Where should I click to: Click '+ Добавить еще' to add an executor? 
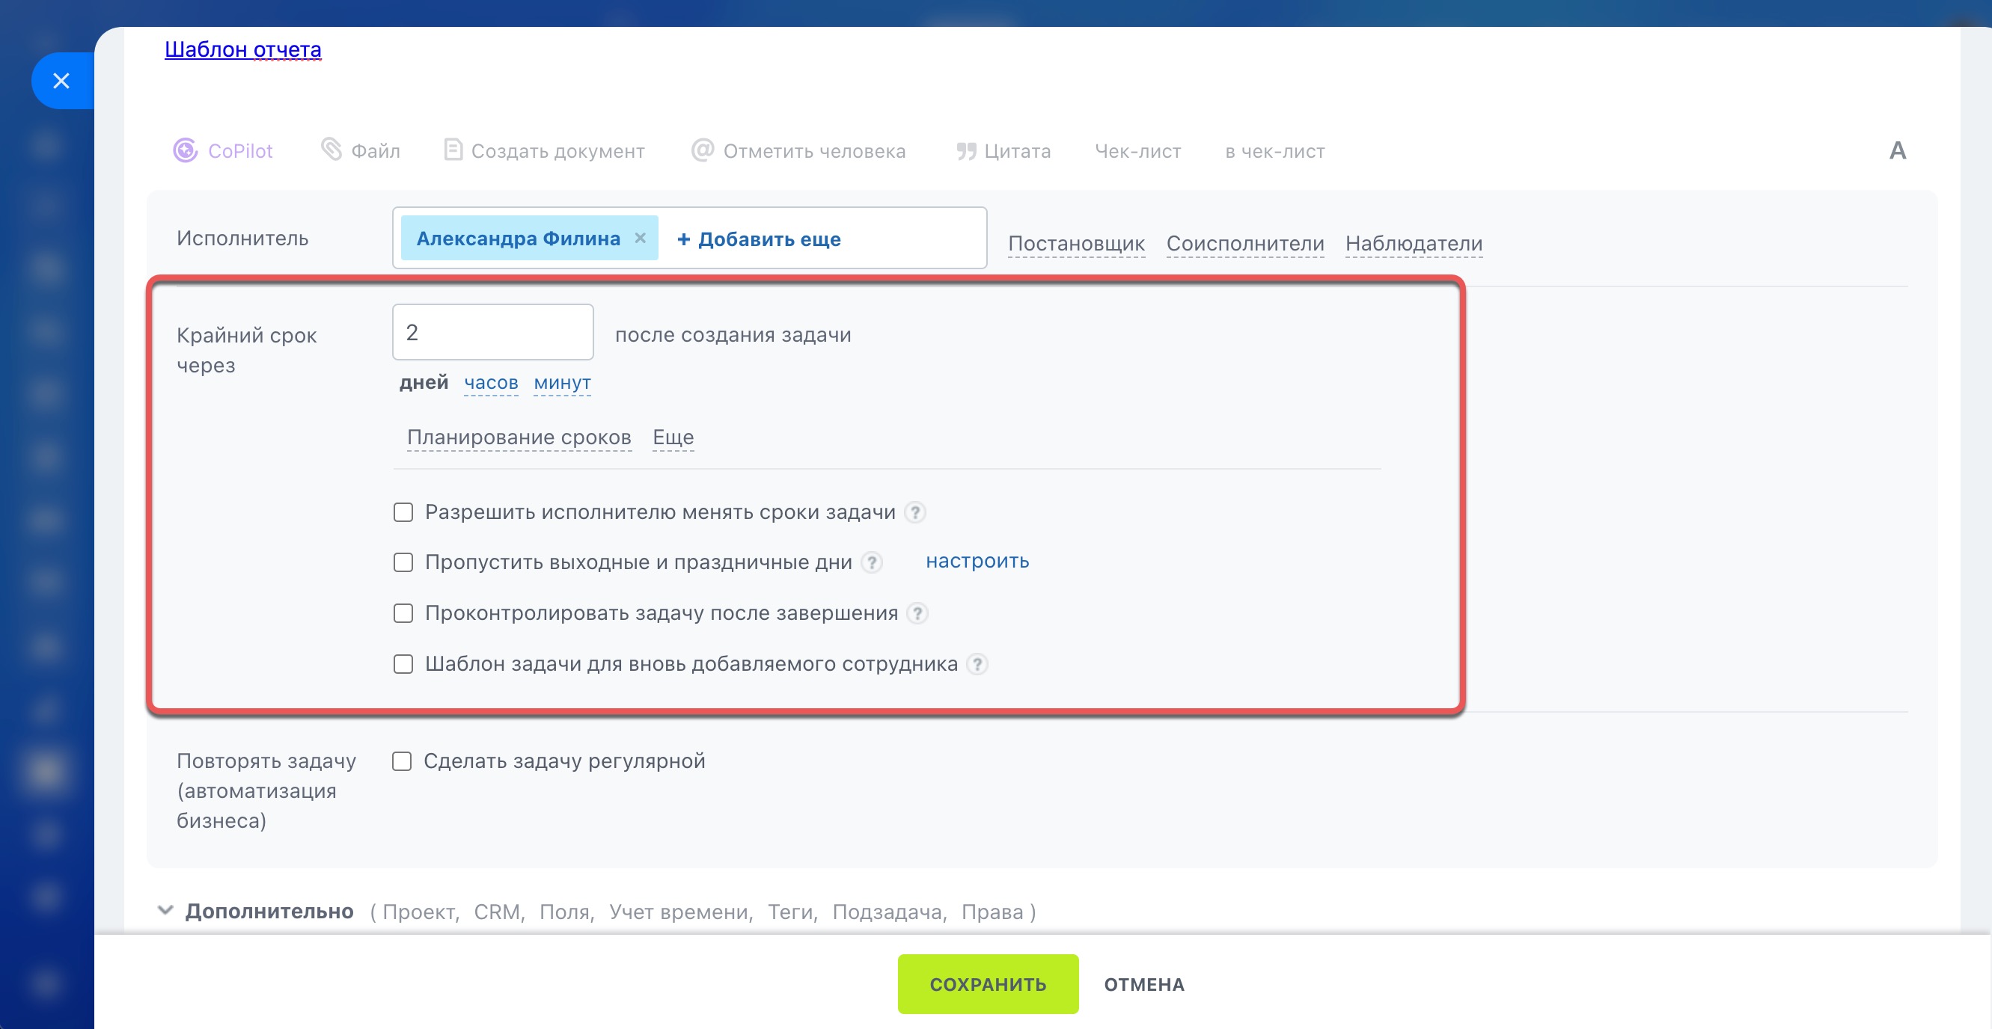point(759,239)
